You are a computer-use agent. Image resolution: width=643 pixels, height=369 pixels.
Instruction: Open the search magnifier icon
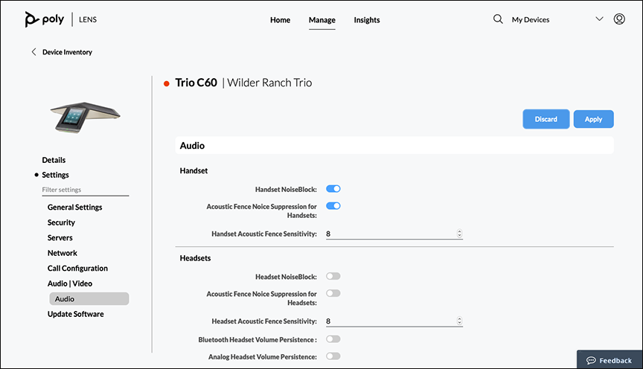click(498, 19)
